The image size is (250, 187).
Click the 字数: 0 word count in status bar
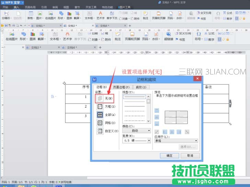(53, 182)
